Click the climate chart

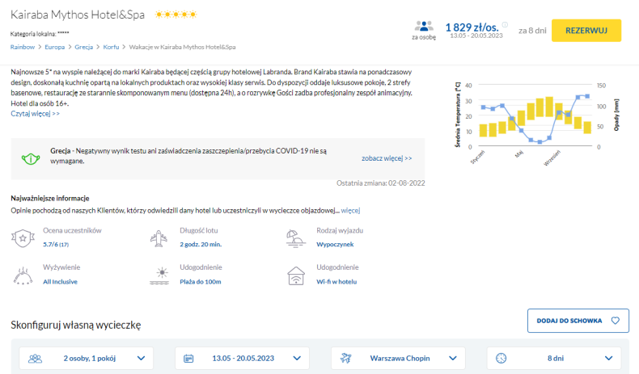click(536, 122)
